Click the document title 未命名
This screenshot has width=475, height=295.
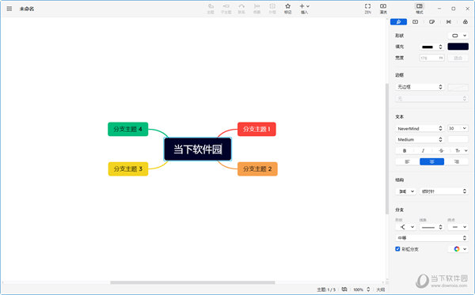click(x=27, y=9)
